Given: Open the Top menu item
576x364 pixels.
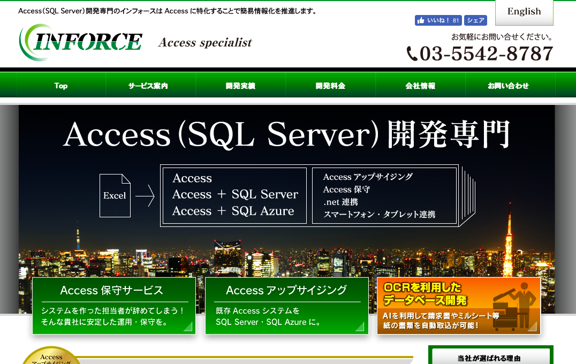Looking at the screenshot, I should pyautogui.click(x=61, y=86).
